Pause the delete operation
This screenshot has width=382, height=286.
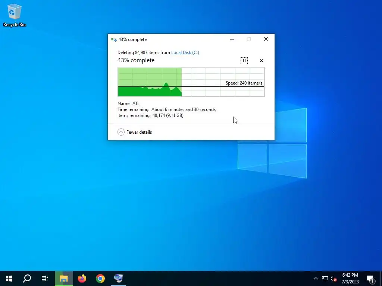(244, 61)
